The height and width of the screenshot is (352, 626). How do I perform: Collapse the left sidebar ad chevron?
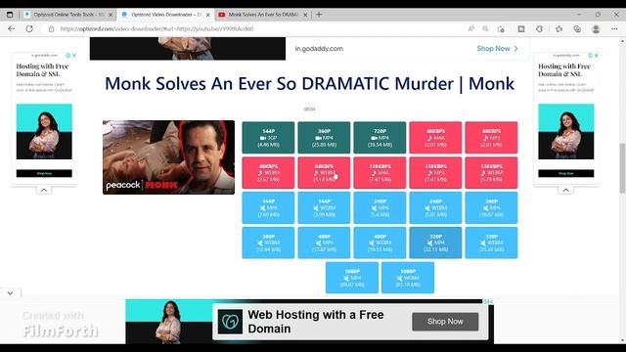[44, 191]
